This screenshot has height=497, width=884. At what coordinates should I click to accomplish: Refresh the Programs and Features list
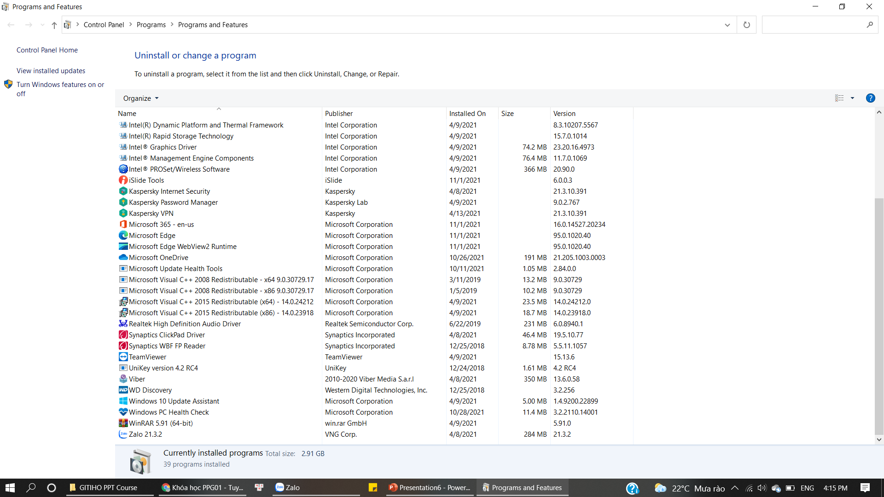pyautogui.click(x=746, y=25)
